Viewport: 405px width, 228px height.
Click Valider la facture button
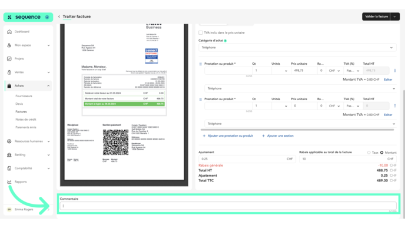[x=376, y=16]
